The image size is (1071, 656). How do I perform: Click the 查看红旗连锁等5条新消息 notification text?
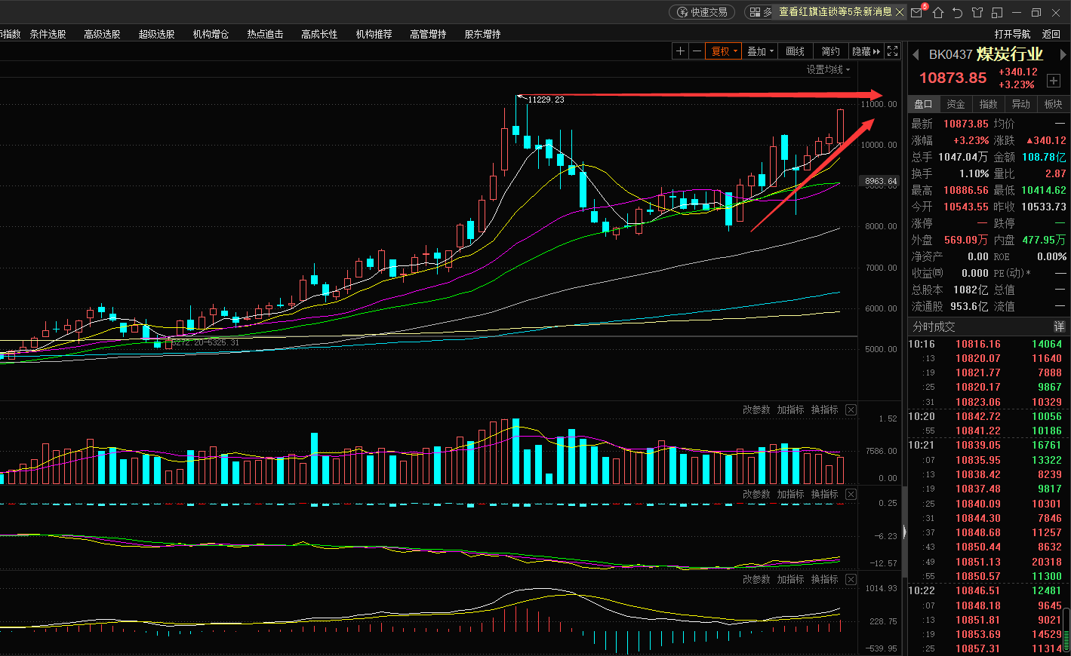(x=836, y=12)
